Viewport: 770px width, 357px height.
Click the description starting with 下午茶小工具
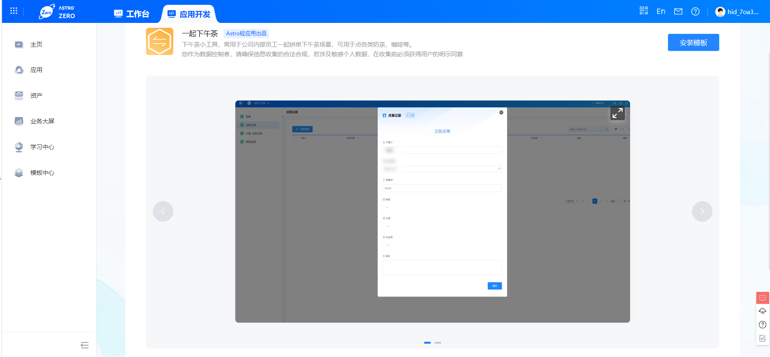pos(298,45)
